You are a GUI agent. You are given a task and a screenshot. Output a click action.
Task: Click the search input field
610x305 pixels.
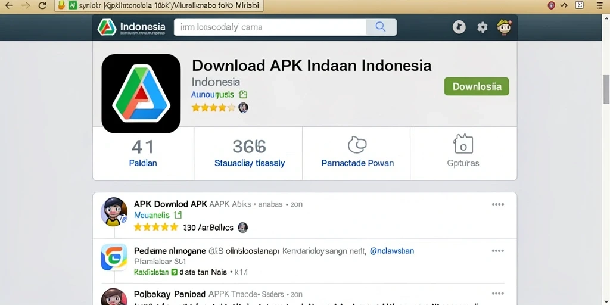270,27
